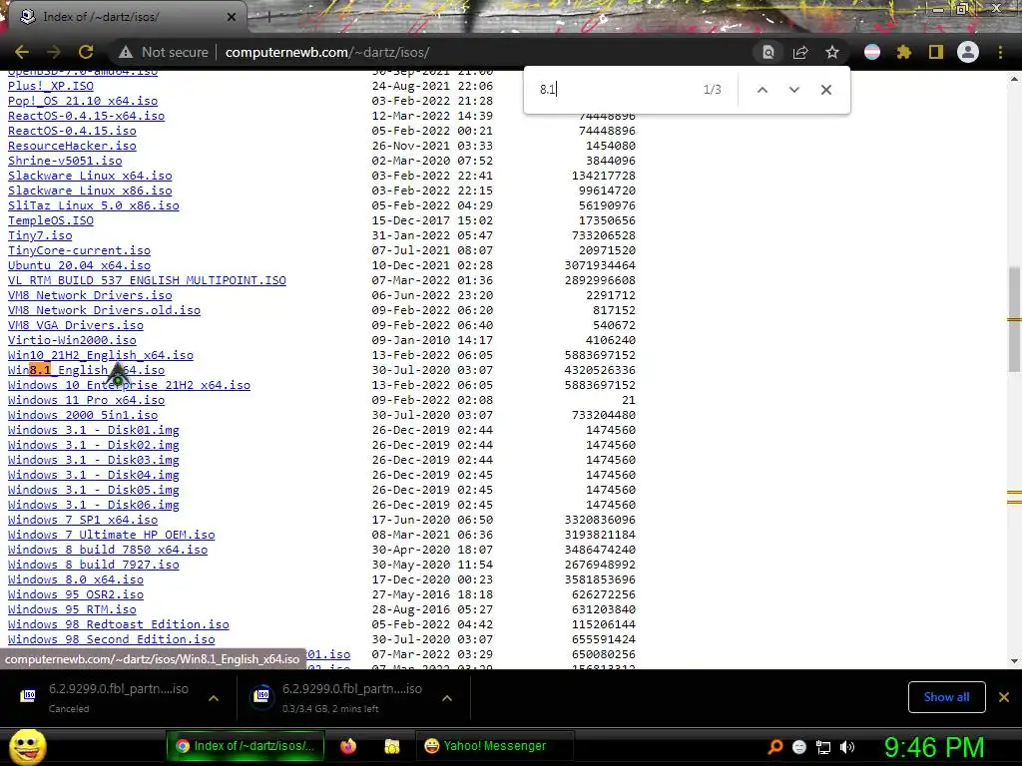Click the TempleOS.ISO link
The height and width of the screenshot is (766, 1022).
click(51, 220)
